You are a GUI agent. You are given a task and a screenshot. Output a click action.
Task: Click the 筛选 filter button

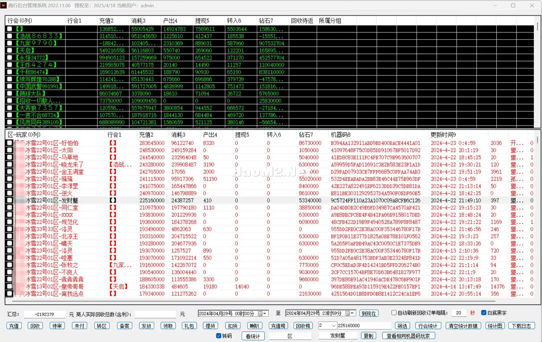pos(402,326)
